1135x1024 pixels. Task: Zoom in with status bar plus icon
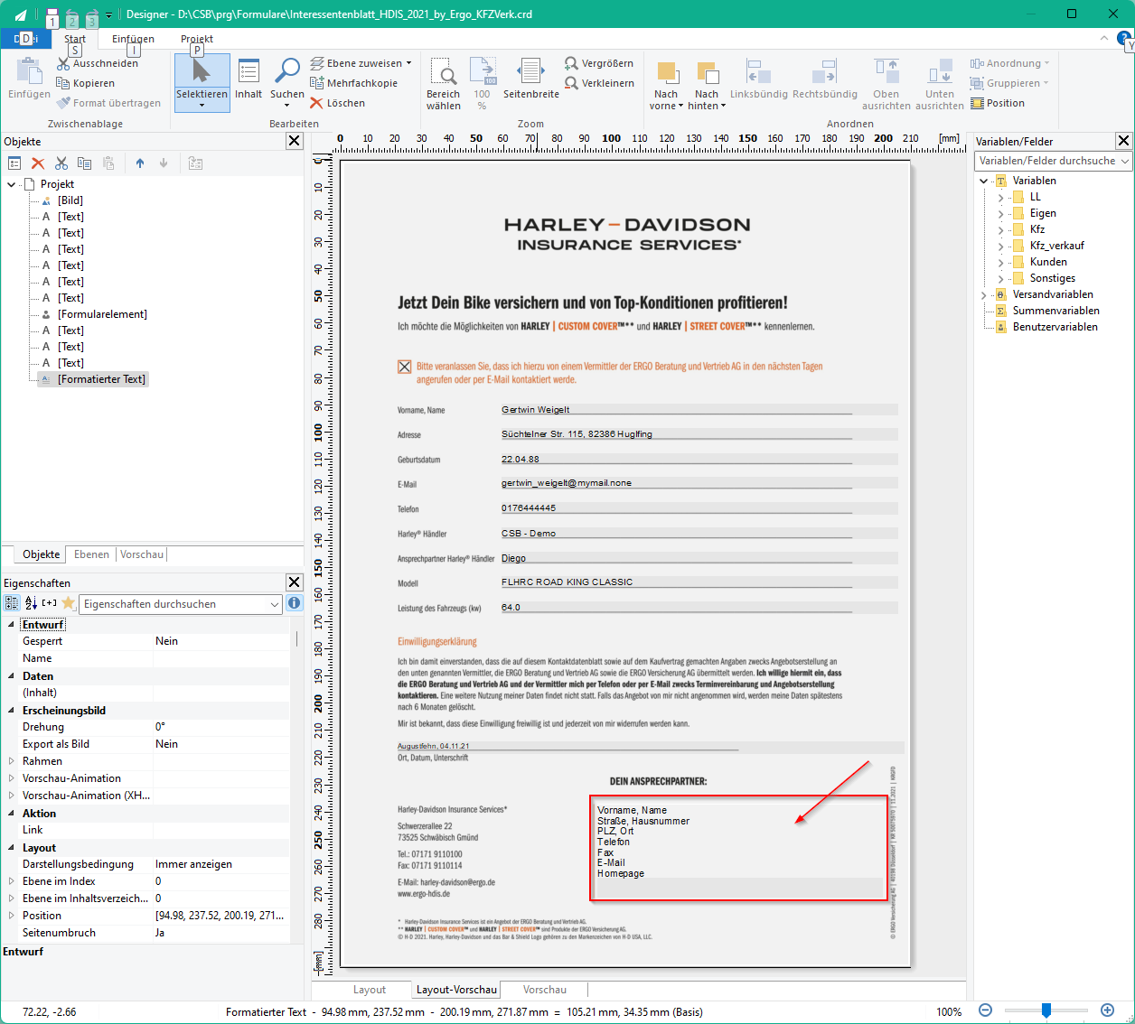point(1107,1011)
